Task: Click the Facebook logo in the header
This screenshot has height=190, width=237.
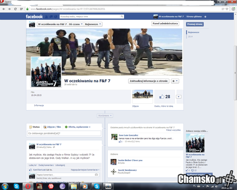Action: [34, 17]
